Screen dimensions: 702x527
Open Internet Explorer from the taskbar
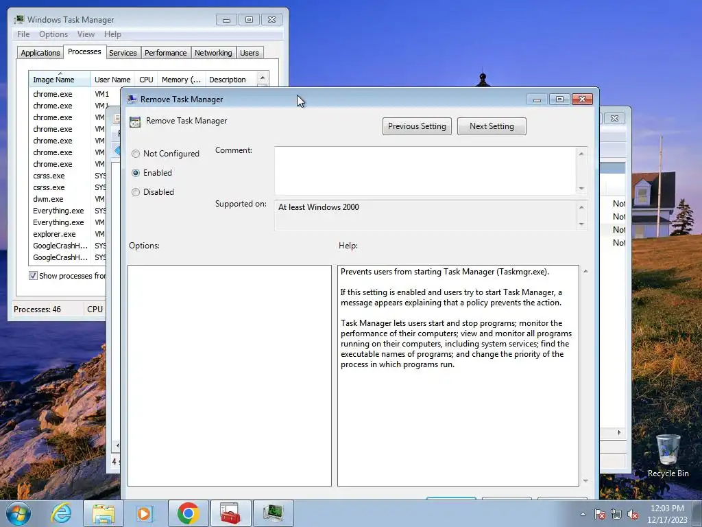(x=61, y=513)
